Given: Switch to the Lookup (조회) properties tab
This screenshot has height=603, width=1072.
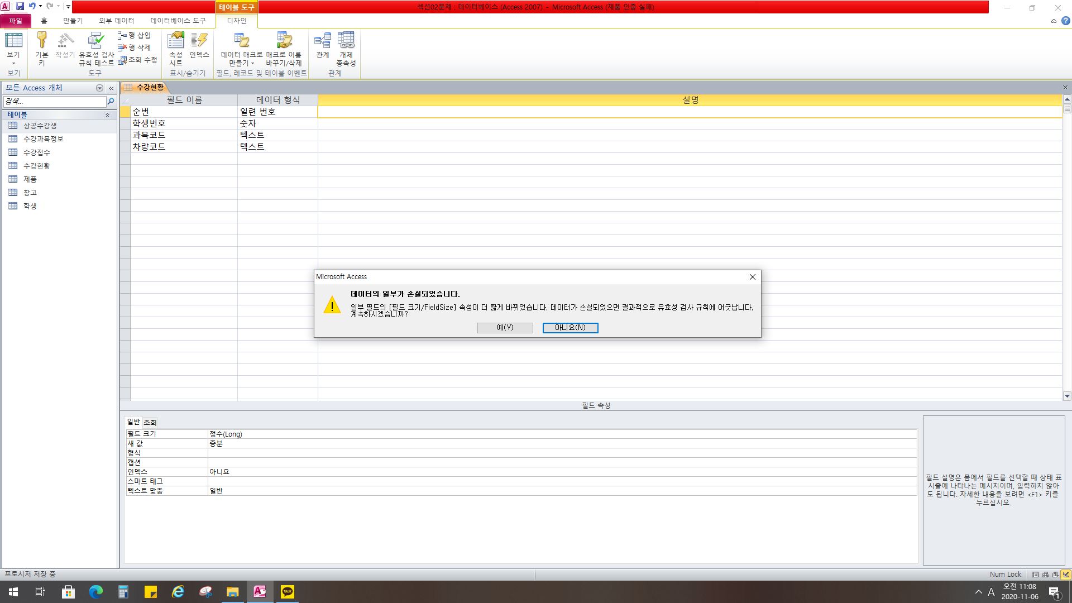Looking at the screenshot, I should point(150,423).
